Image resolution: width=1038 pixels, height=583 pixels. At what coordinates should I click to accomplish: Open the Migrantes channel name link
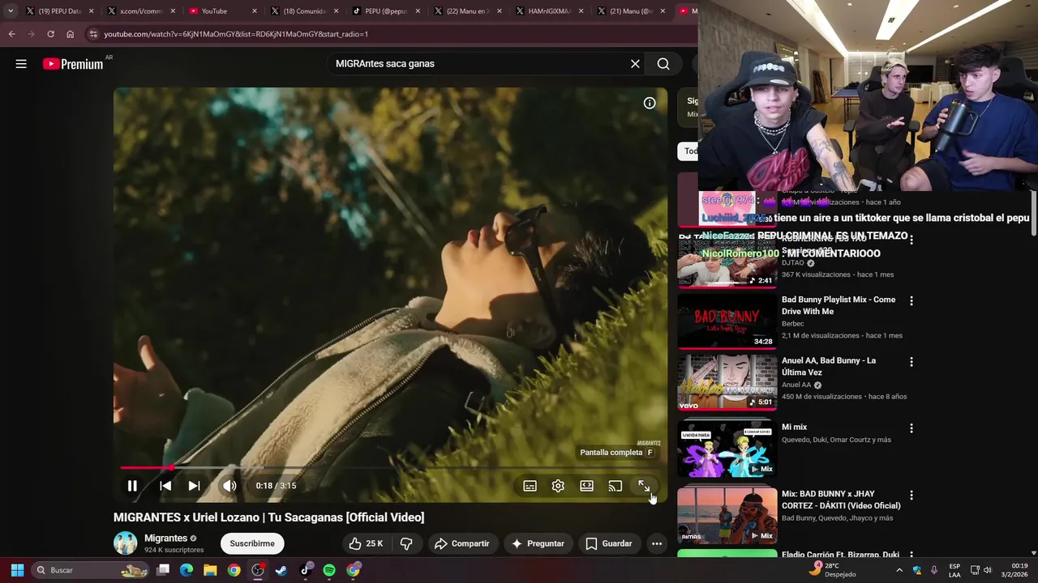(165, 538)
